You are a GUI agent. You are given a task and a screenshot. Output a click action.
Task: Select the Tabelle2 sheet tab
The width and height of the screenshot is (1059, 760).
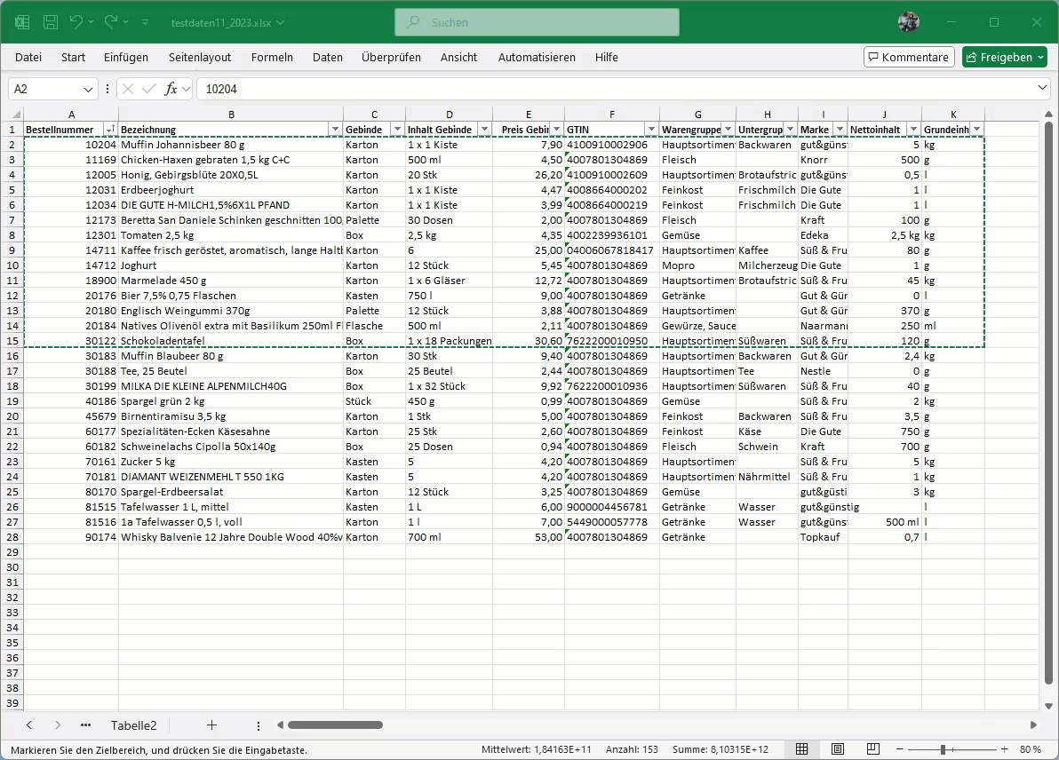click(x=133, y=725)
